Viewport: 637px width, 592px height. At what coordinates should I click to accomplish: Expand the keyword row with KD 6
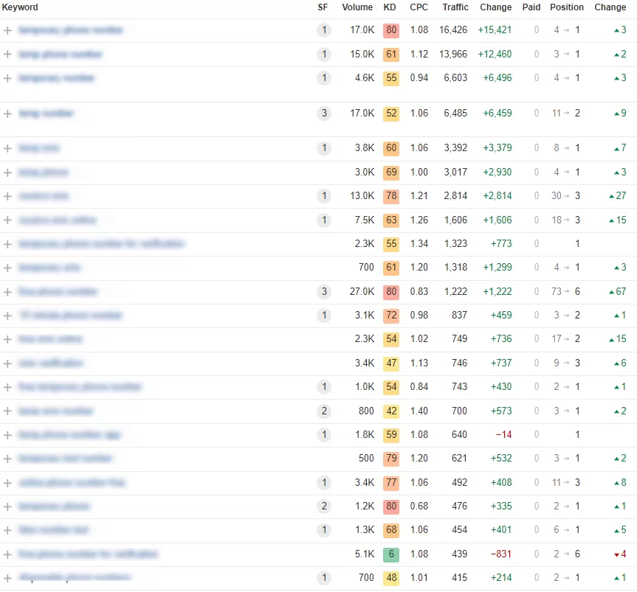pos(7,554)
